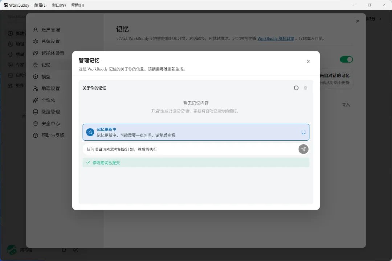Click the 关于你的记忆 section title

click(x=94, y=88)
